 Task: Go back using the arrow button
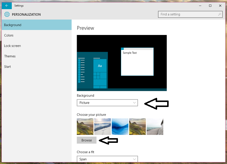tap(7, 6)
